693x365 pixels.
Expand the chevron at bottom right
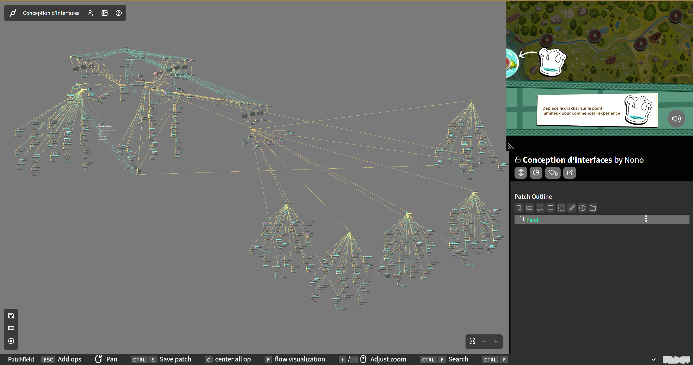tap(654, 360)
